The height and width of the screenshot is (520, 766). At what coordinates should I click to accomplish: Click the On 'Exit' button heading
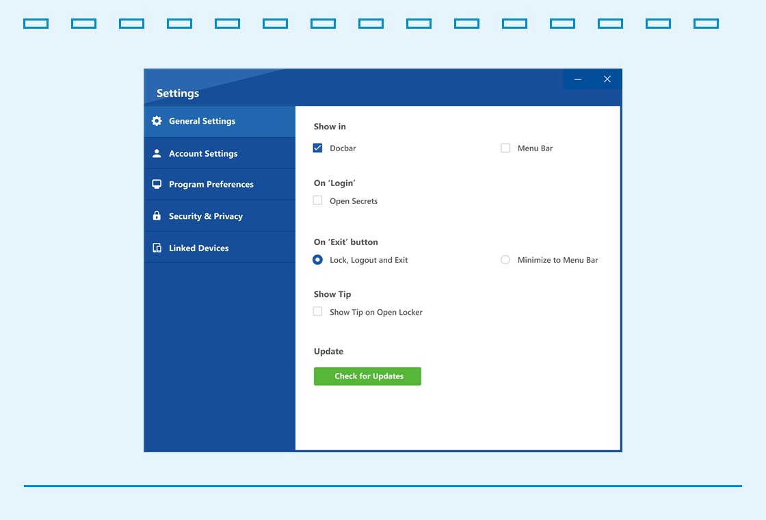(x=346, y=242)
